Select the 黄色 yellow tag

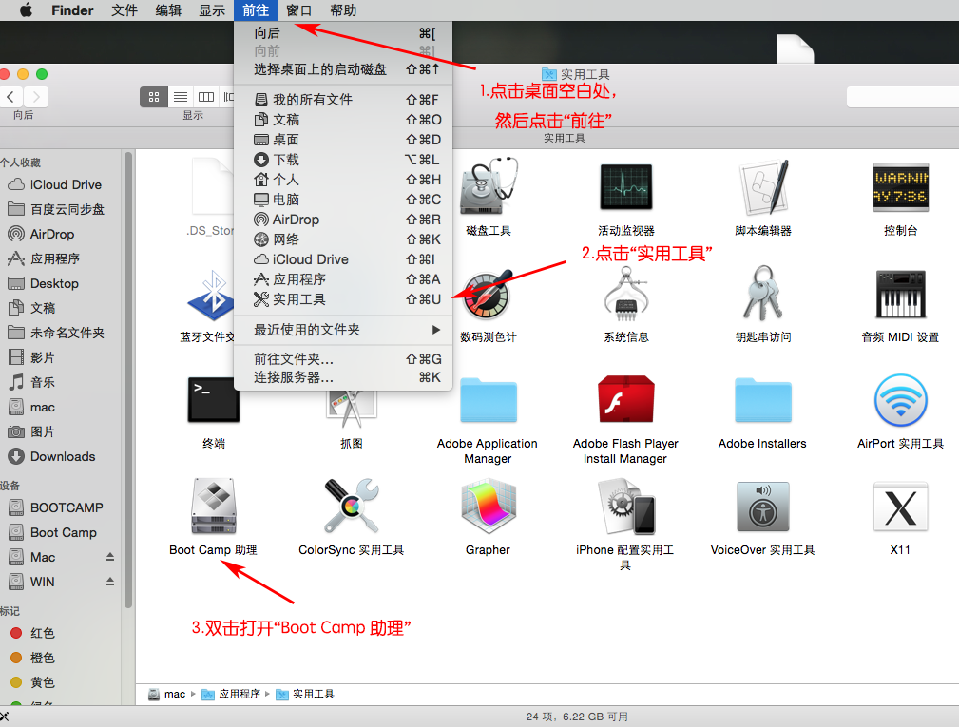click(61, 682)
